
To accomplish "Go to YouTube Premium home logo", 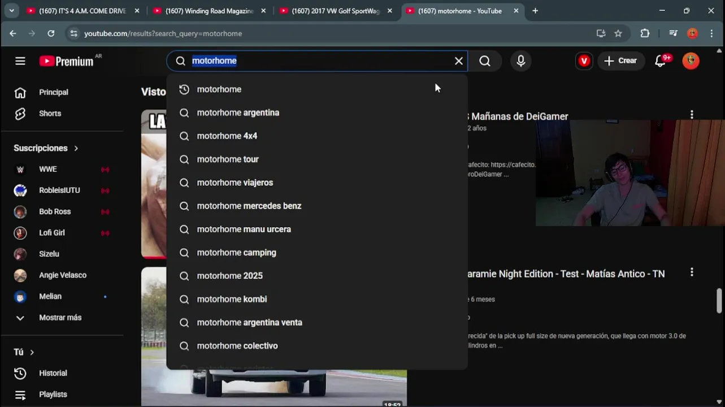I will tap(67, 61).
